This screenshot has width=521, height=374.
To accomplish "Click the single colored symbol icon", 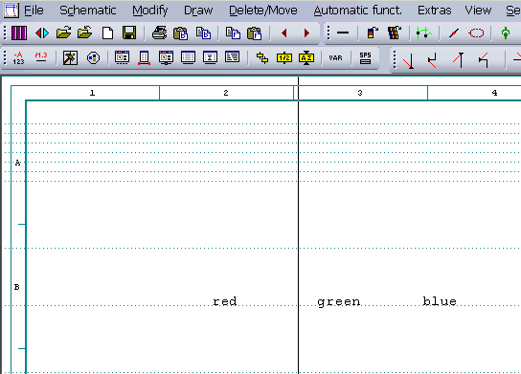I will pyautogui.click(x=373, y=33).
